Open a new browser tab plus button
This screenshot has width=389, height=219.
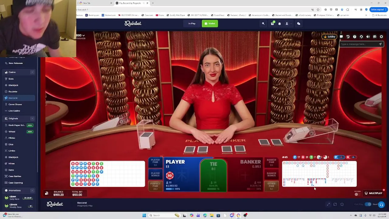click(153, 3)
